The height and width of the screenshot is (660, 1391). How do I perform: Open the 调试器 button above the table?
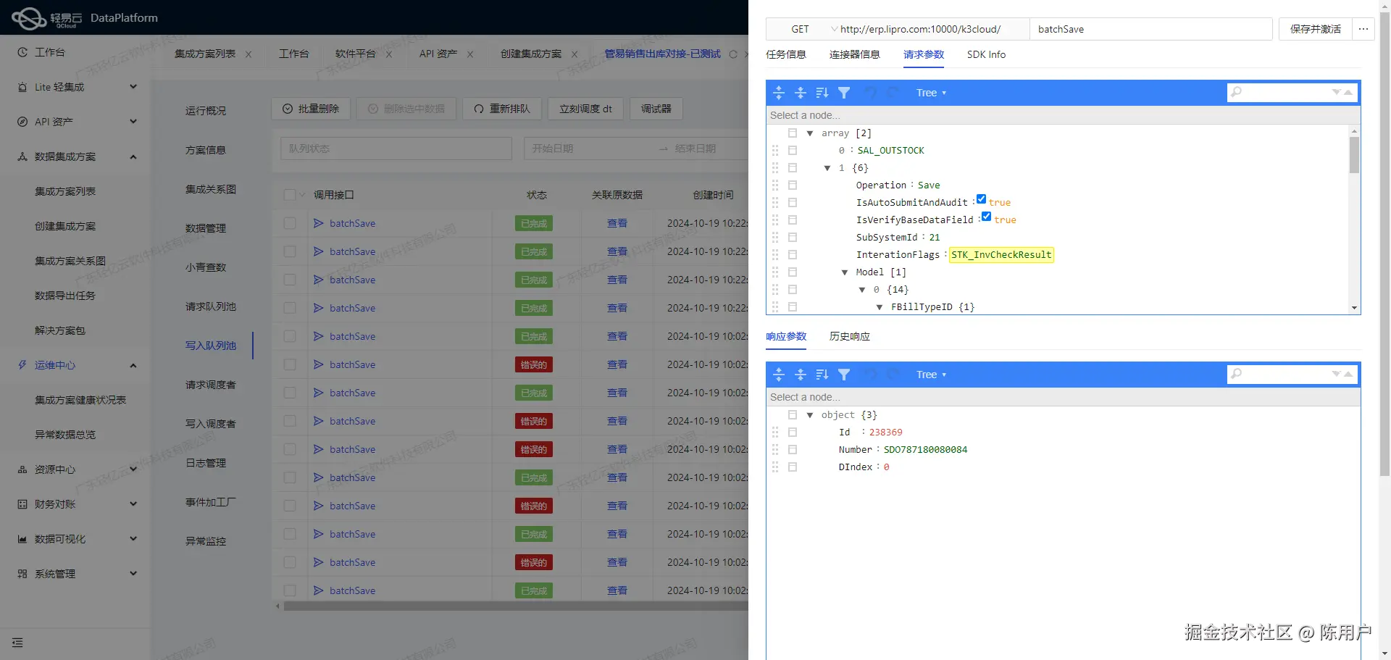pos(656,108)
